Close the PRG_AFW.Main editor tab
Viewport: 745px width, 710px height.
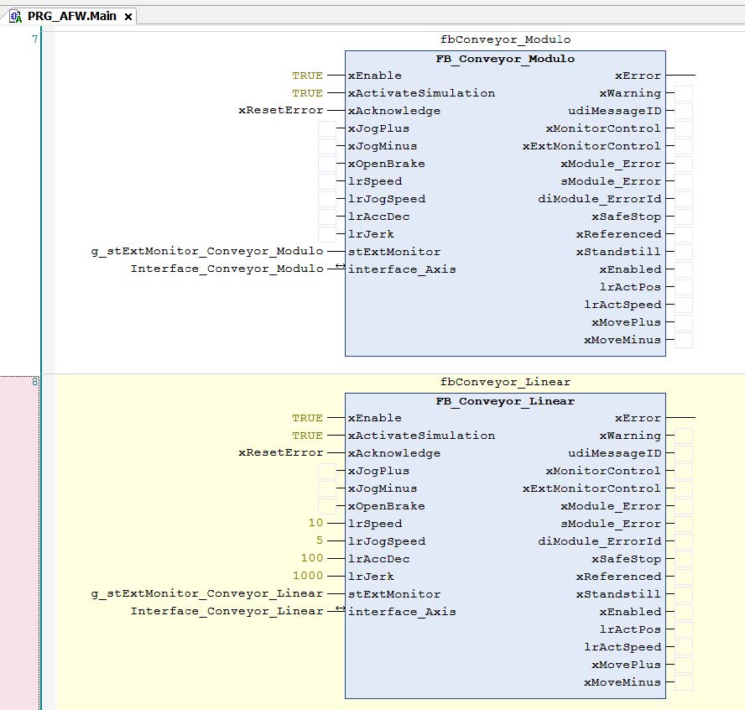[x=128, y=17]
